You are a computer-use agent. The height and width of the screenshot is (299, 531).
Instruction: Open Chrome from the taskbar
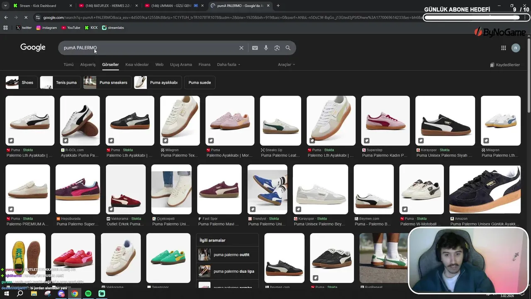[75, 294]
